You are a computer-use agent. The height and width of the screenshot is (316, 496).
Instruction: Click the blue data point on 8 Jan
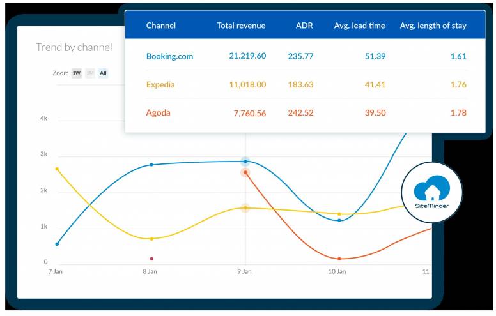[151, 165]
